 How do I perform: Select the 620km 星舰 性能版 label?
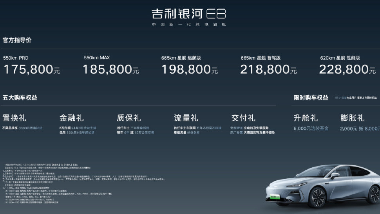click(340, 58)
